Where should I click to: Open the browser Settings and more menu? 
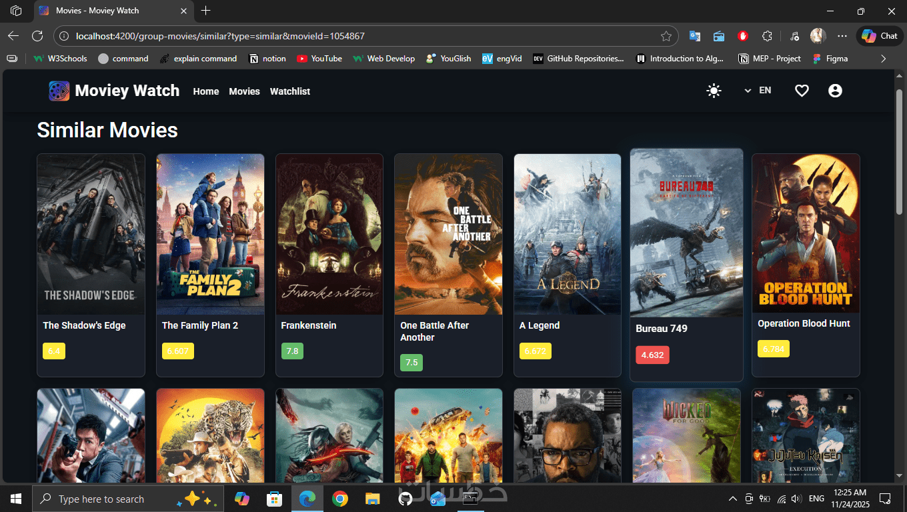(x=842, y=36)
